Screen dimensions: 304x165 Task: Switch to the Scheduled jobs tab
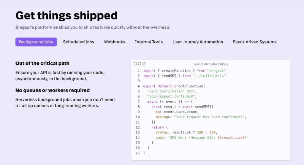(x=79, y=42)
